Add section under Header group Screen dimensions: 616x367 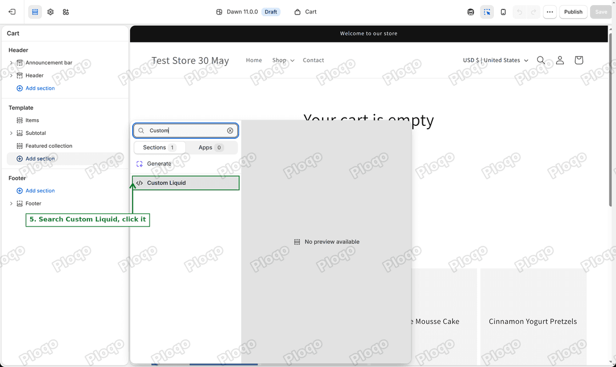(36, 88)
